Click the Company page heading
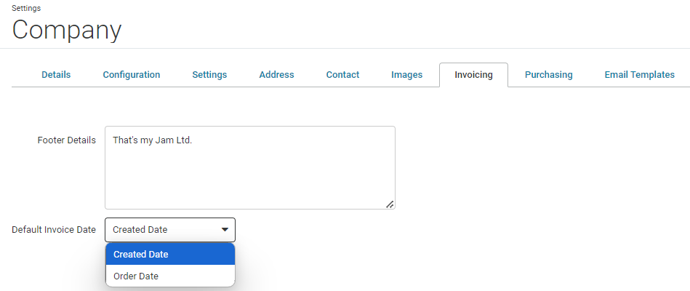Image resolution: width=690 pixels, height=291 pixels. [x=66, y=30]
